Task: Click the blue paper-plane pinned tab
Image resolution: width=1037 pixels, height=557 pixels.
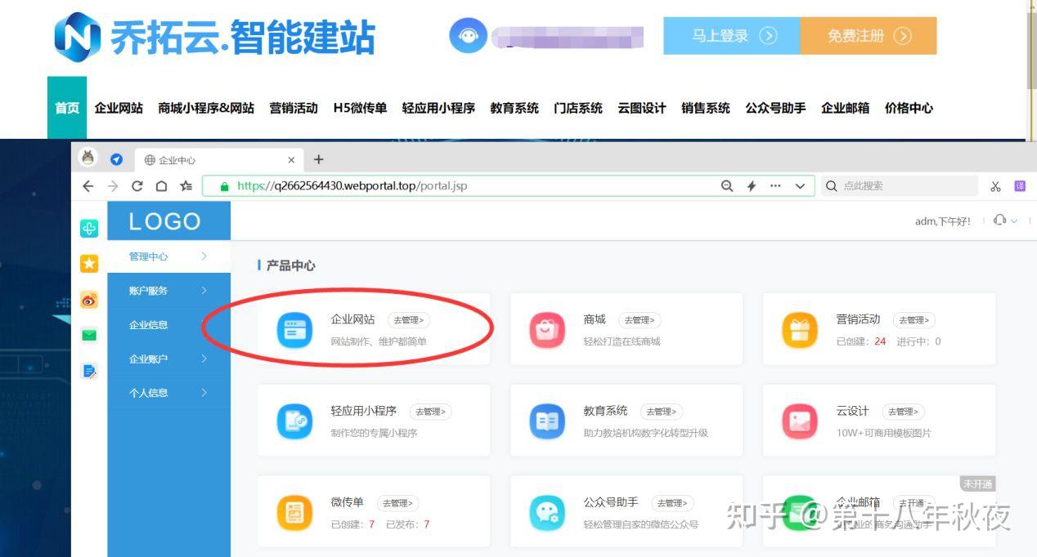Action: pyautogui.click(x=117, y=159)
